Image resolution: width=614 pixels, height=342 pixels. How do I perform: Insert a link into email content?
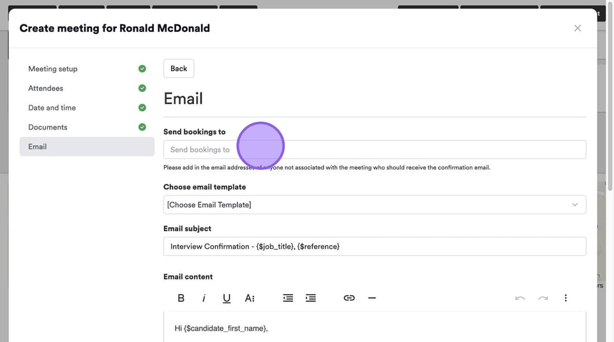click(349, 298)
